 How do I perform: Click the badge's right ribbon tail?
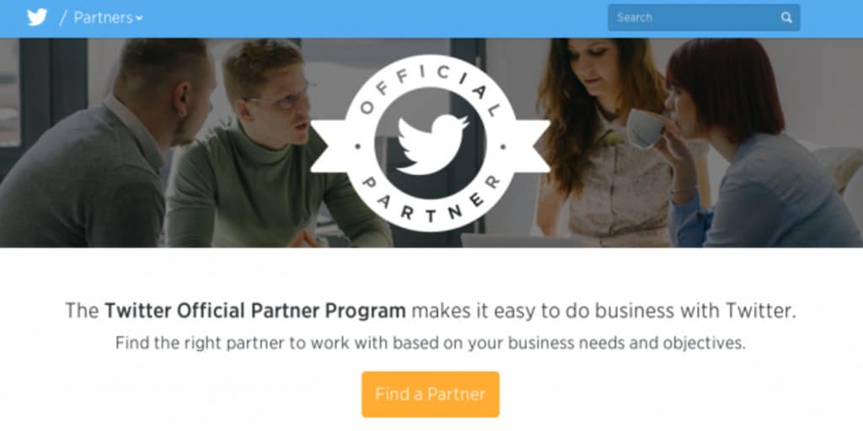pos(531,146)
